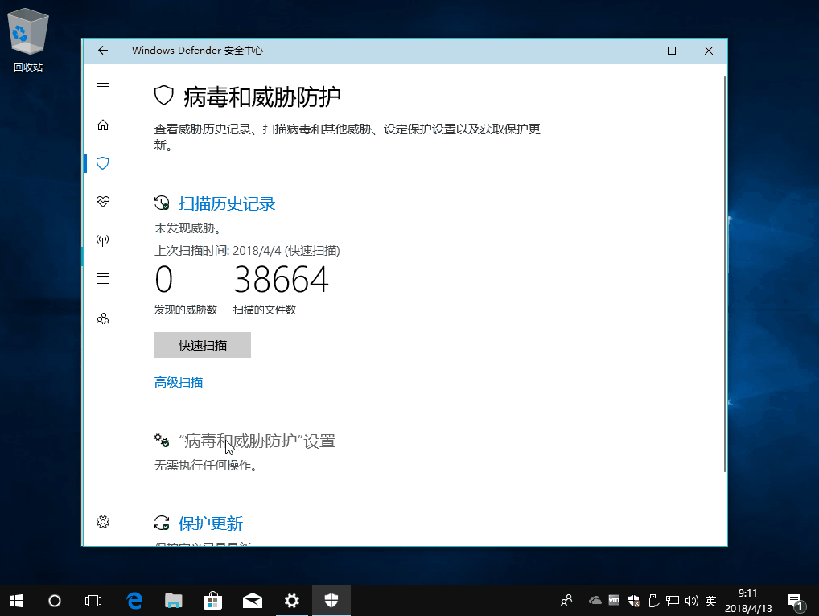The height and width of the screenshot is (616, 819).
Task: Click the back arrow in title bar
Action: 102,51
